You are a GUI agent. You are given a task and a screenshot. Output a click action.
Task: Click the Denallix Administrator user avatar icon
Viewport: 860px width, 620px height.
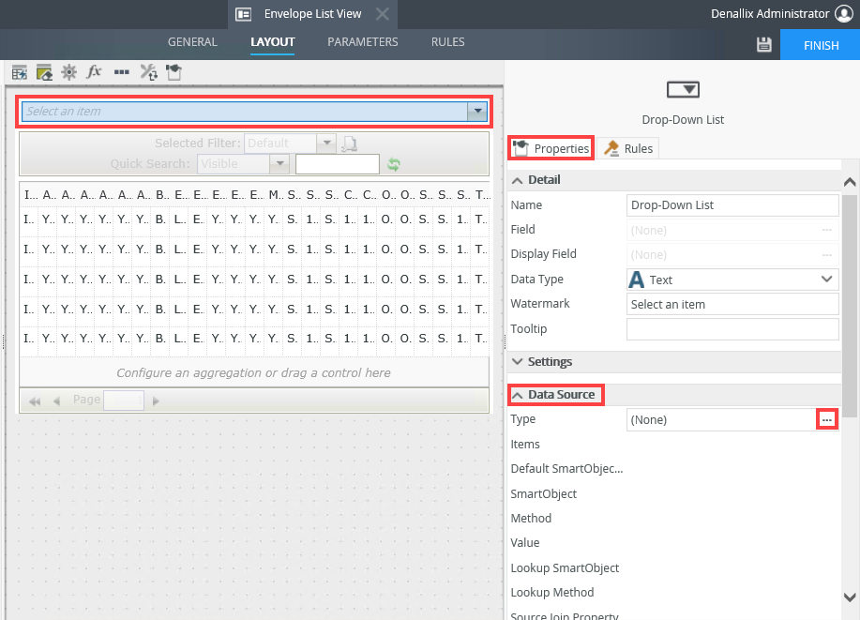coord(843,14)
